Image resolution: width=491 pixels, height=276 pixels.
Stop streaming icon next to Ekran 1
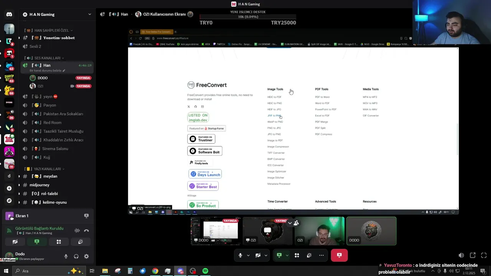[x=86, y=216]
